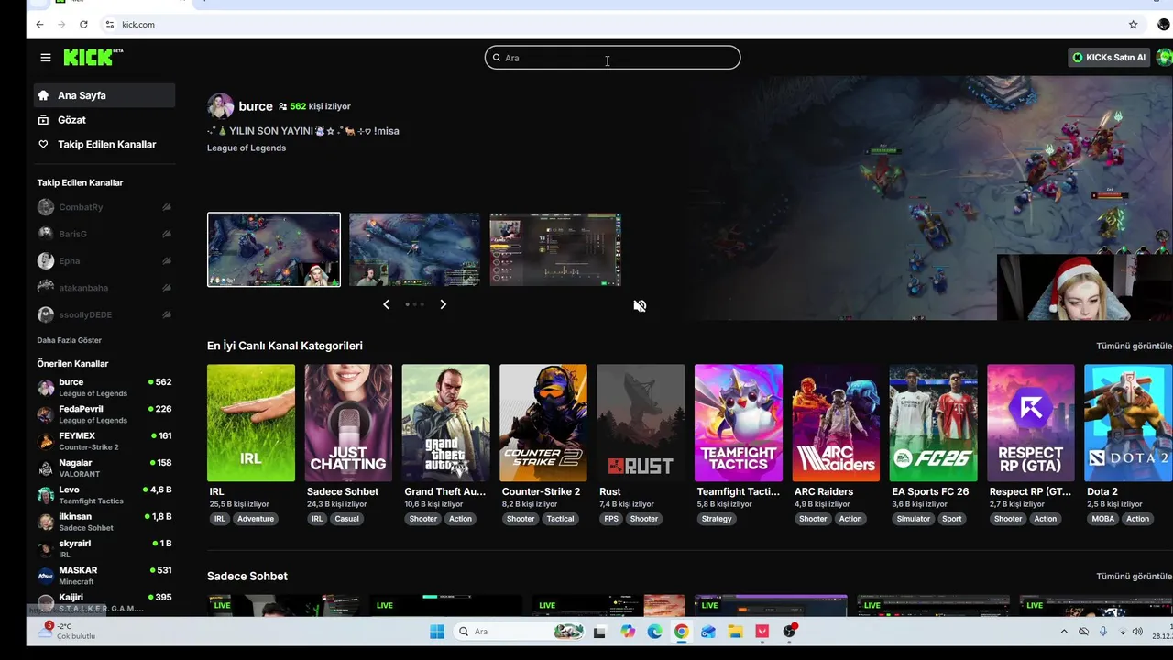Viewport: 1173px width, 660px height.
Task: Open Respect RP (GTA) category card
Action: pyautogui.click(x=1031, y=423)
